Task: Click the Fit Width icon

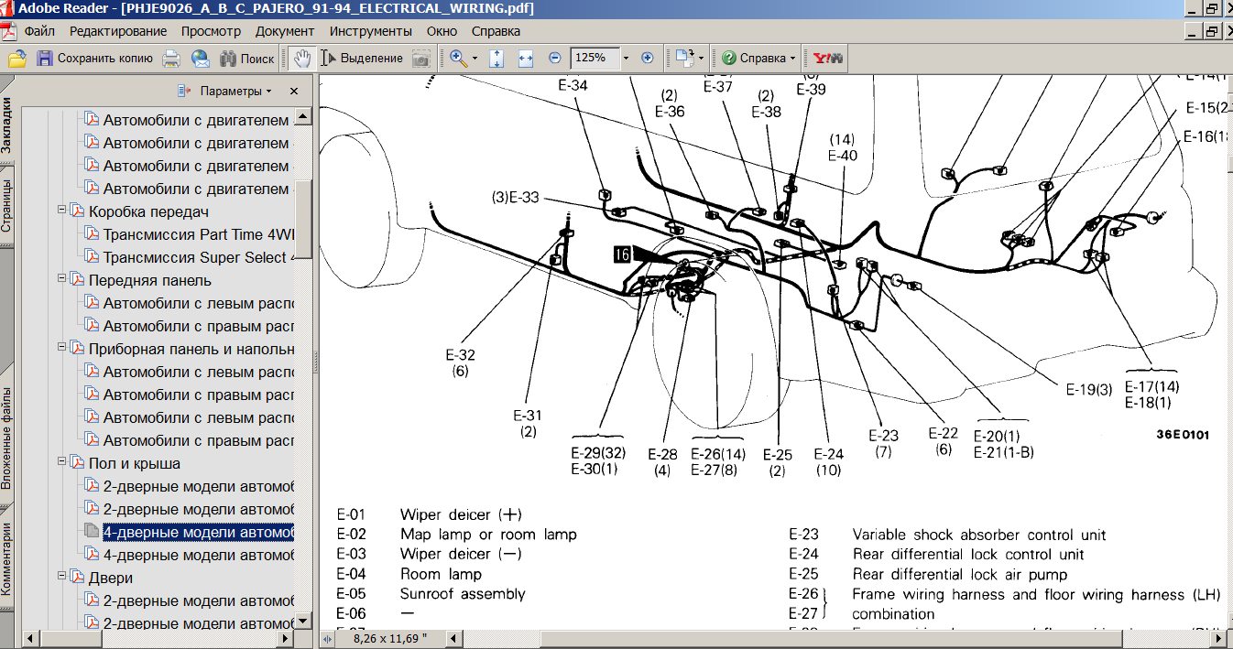Action: pyautogui.click(x=526, y=59)
